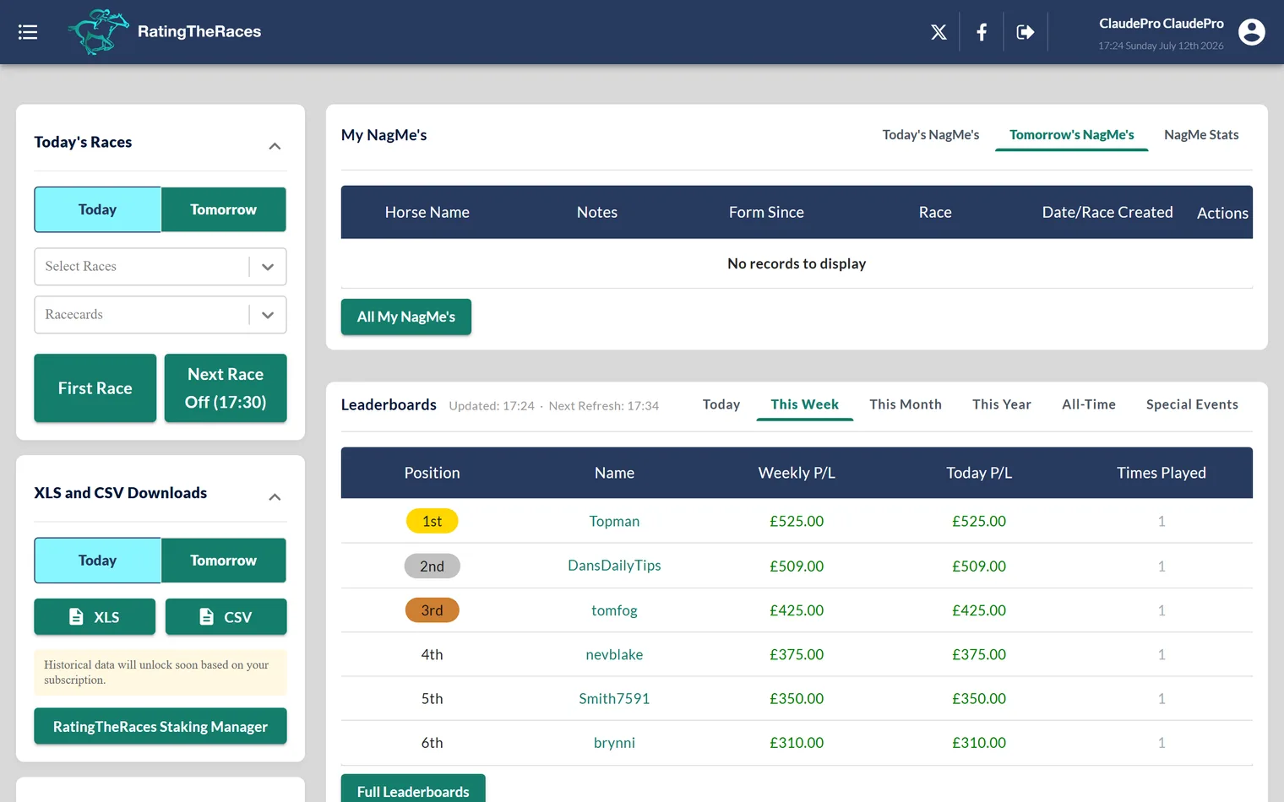This screenshot has height=802, width=1284.
Task: Click the 1st place gold badge
Action: (432, 522)
